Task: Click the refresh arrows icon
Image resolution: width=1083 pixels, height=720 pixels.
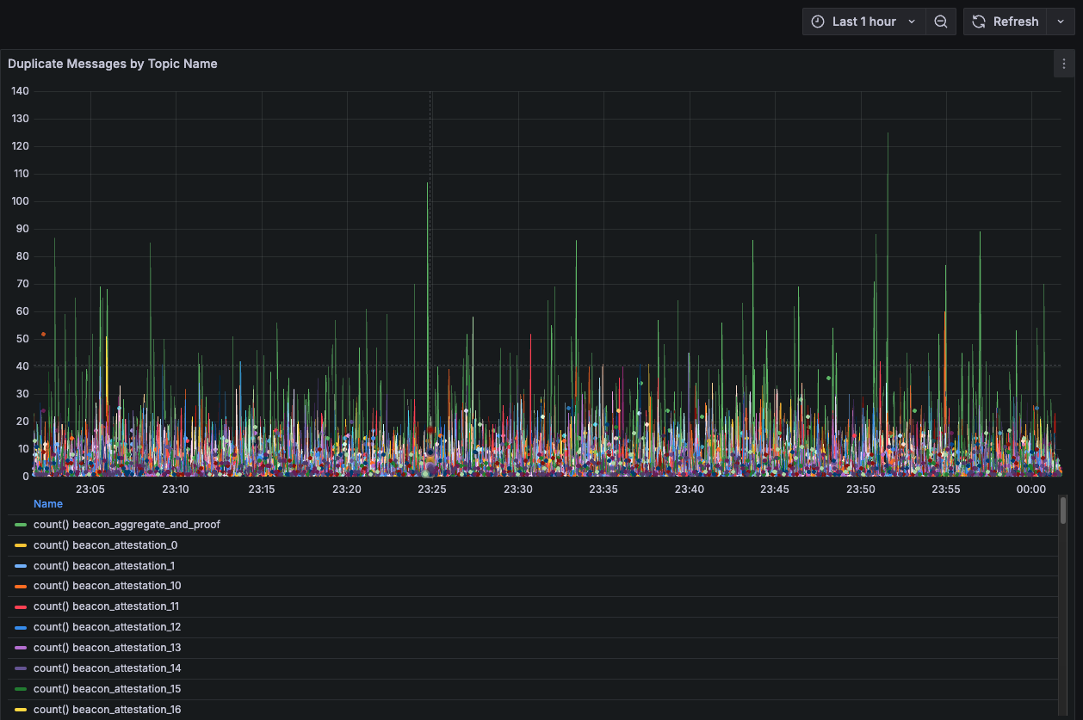Action: [979, 22]
